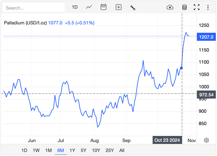
Task: Open the wrench tools menu
Action: tap(133, 8)
